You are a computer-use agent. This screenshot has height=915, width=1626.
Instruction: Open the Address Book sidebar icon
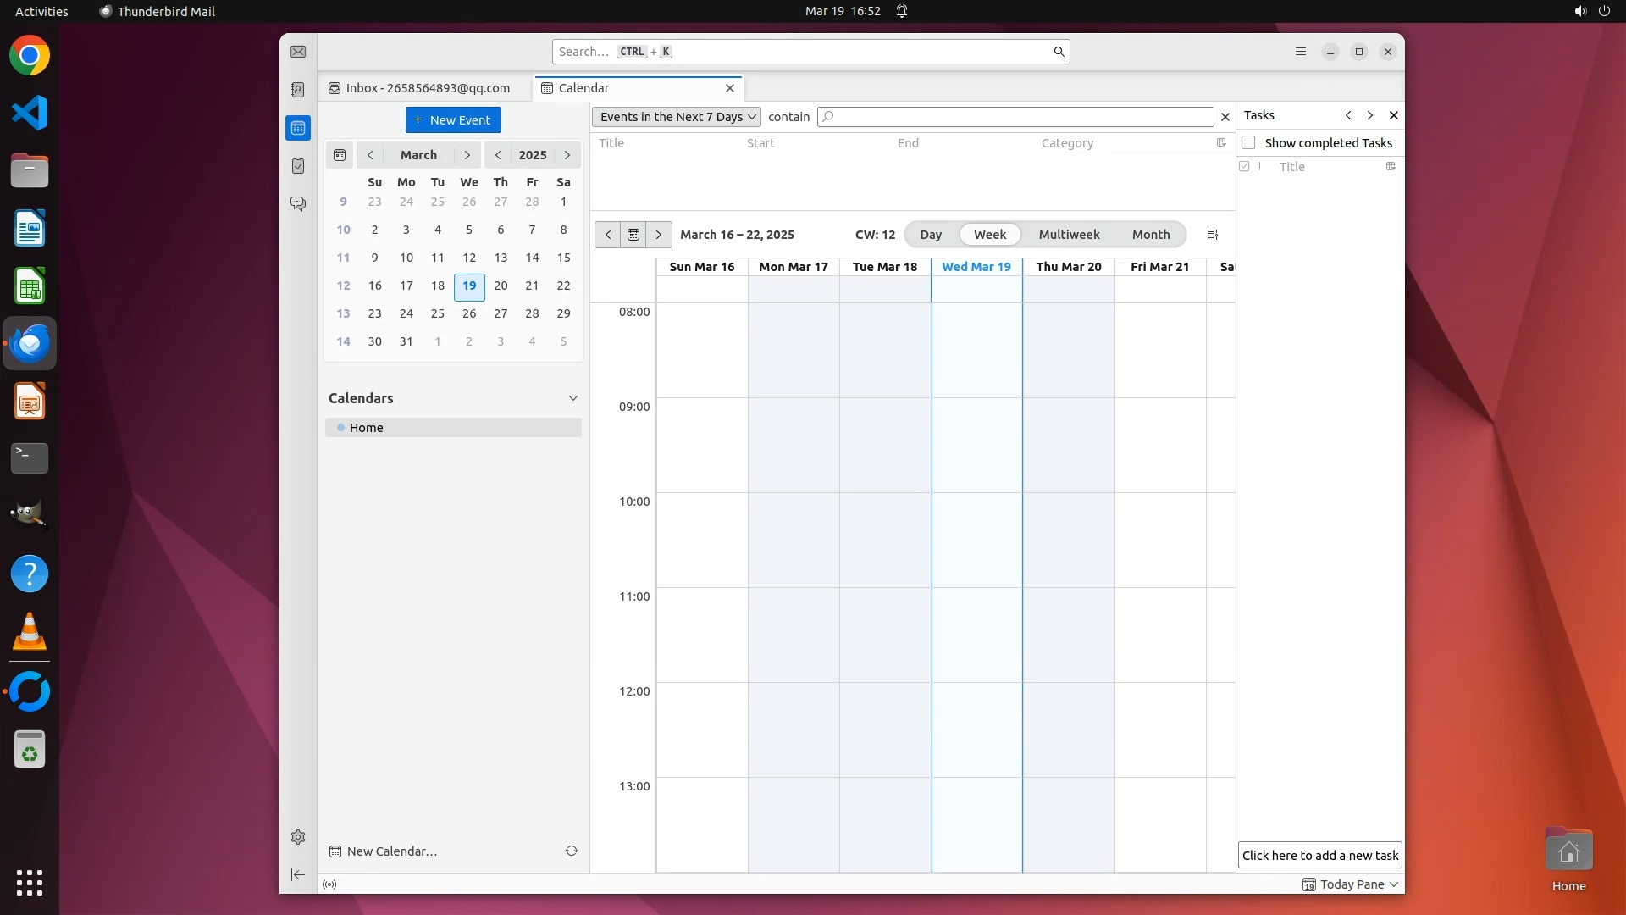298,90
